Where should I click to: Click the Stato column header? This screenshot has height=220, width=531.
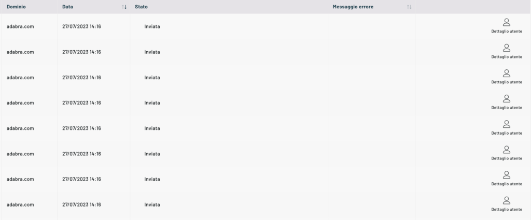click(x=141, y=7)
